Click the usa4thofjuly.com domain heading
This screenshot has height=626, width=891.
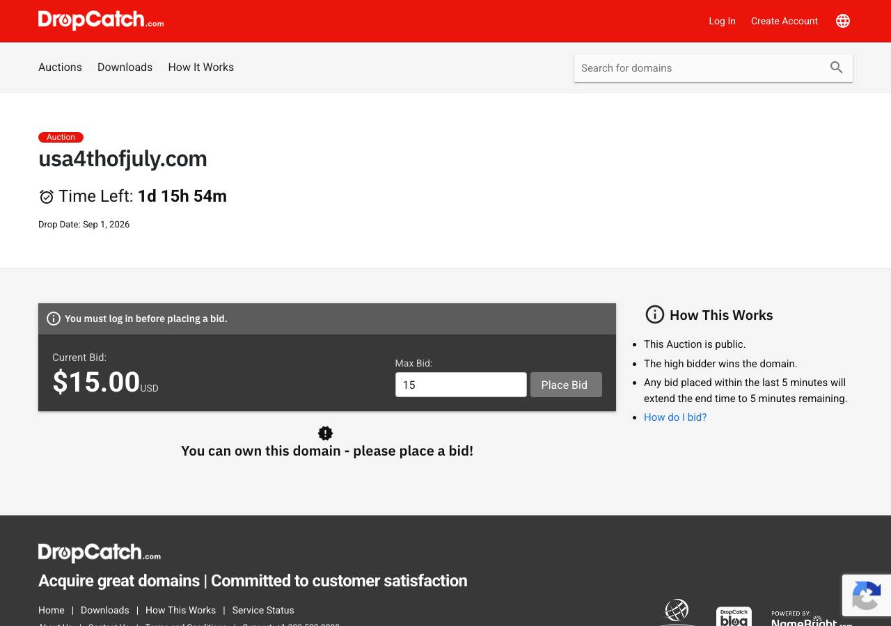click(x=123, y=159)
